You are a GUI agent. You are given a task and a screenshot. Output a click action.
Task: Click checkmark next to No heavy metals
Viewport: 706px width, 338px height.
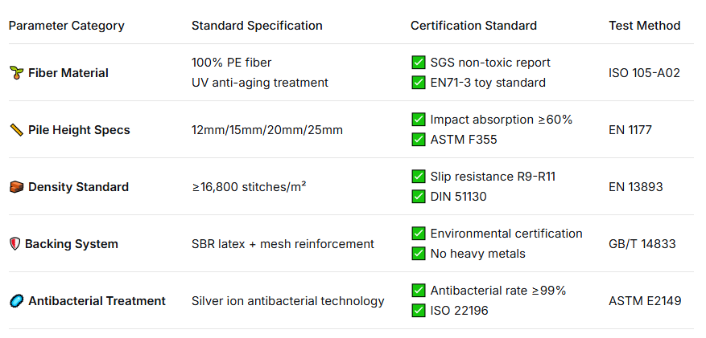418,254
